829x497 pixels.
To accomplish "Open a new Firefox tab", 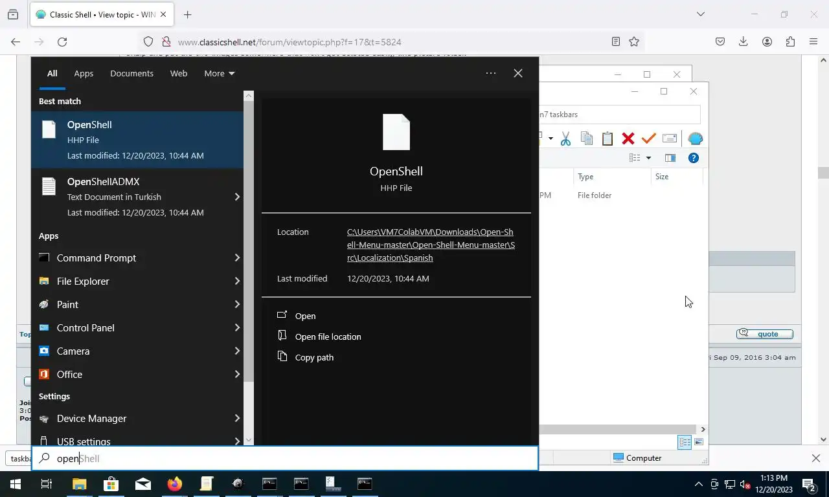I will 187,14.
